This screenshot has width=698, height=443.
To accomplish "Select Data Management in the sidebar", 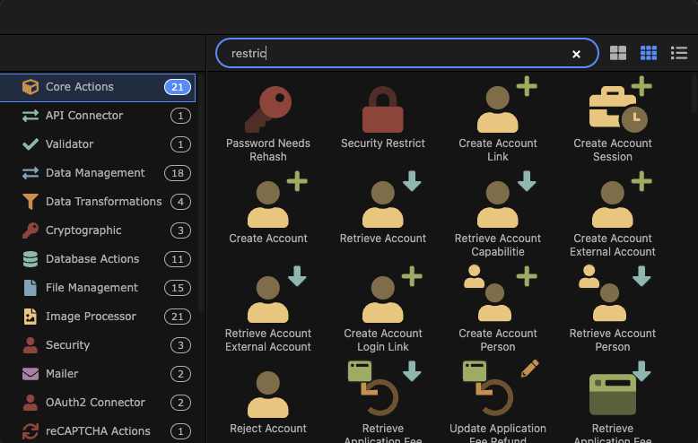I will (x=95, y=173).
